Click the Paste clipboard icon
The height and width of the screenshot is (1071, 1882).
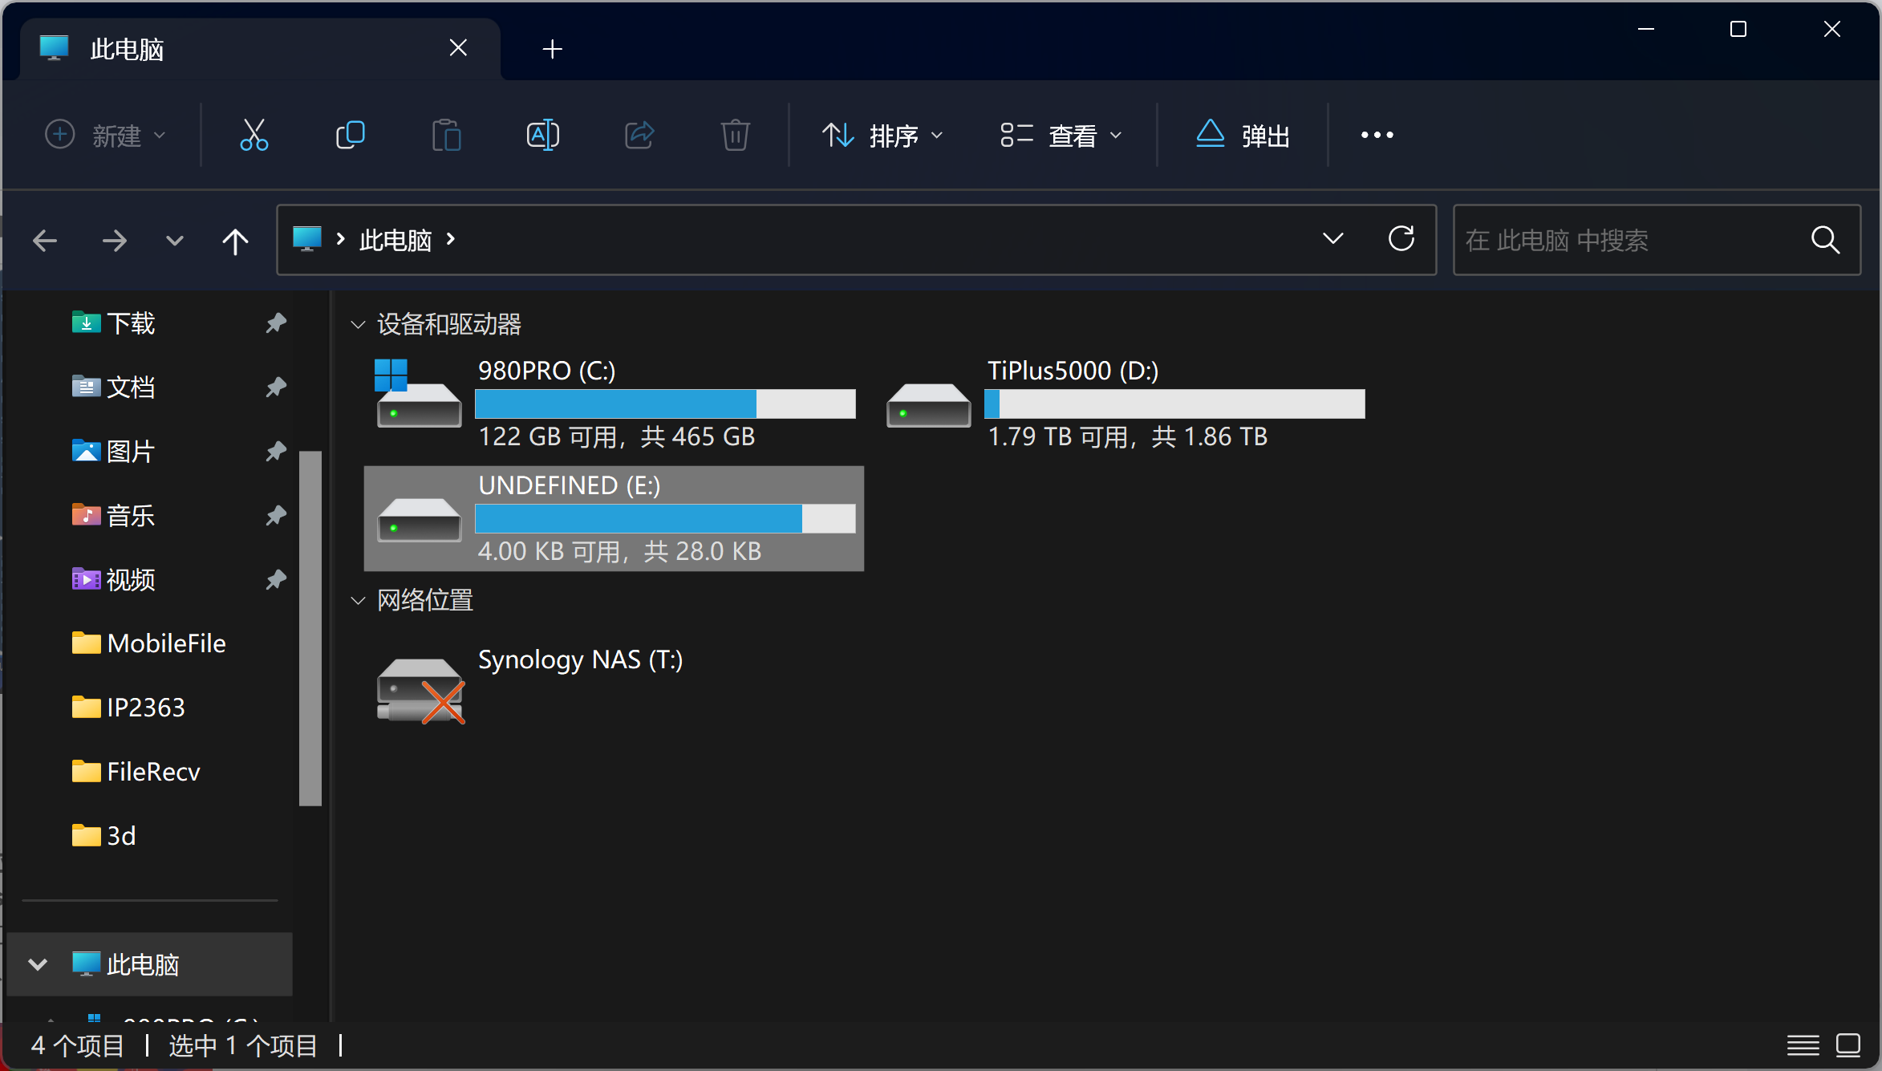pyautogui.click(x=447, y=135)
